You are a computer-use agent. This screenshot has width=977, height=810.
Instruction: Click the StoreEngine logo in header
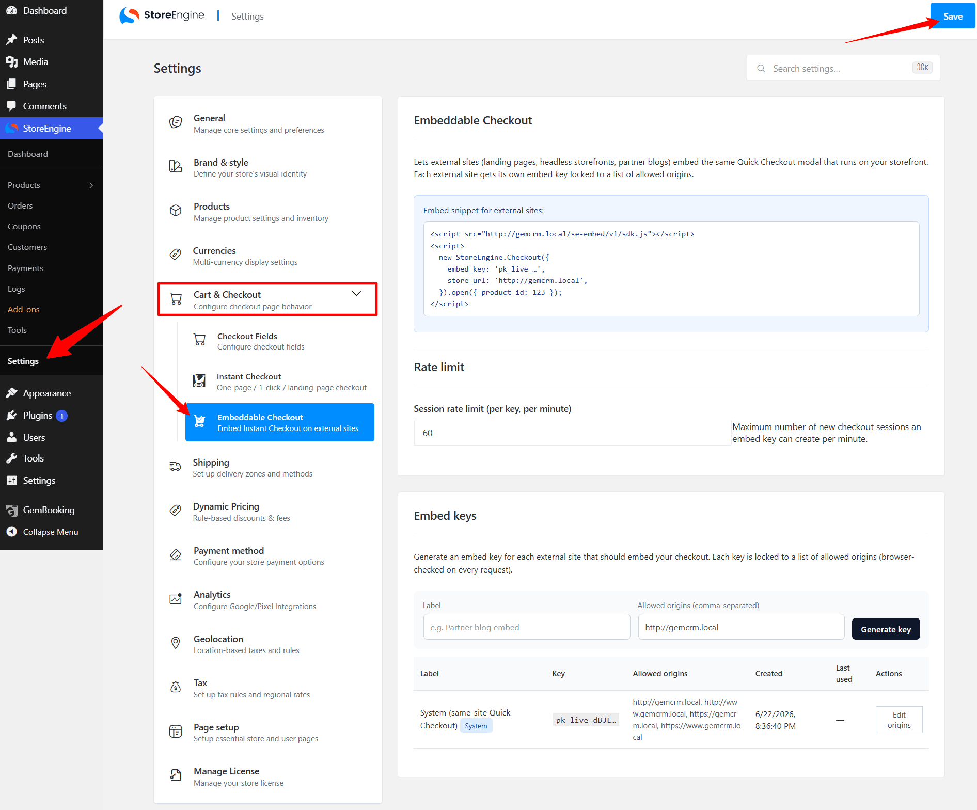[162, 15]
